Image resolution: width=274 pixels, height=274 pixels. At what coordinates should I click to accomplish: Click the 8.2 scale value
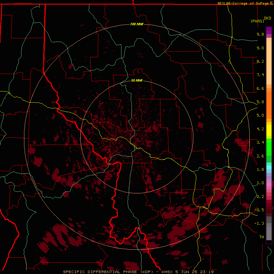[x=260, y=61]
